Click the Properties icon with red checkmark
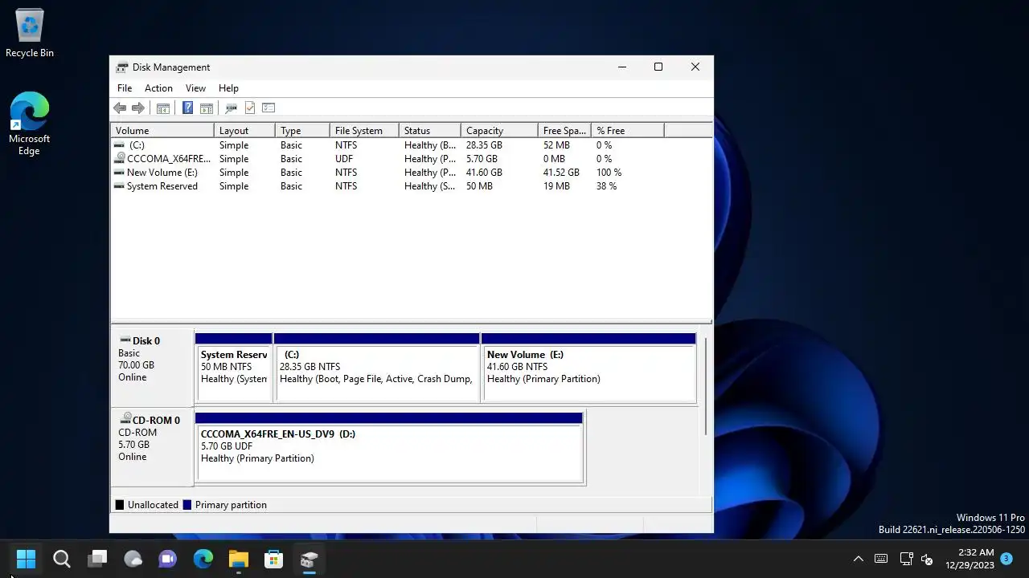This screenshot has width=1029, height=578. (250, 108)
